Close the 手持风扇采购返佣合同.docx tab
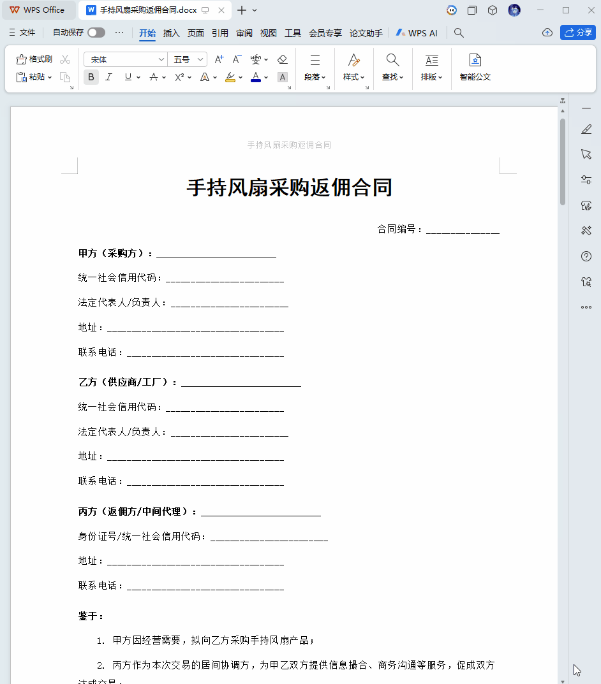The height and width of the screenshot is (684, 601). pos(221,10)
